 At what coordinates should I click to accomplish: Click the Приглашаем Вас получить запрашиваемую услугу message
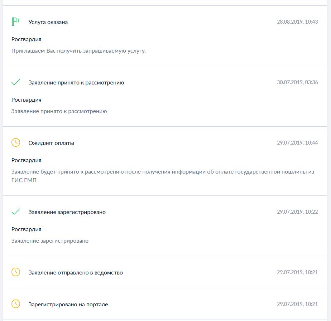coord(78,51)
